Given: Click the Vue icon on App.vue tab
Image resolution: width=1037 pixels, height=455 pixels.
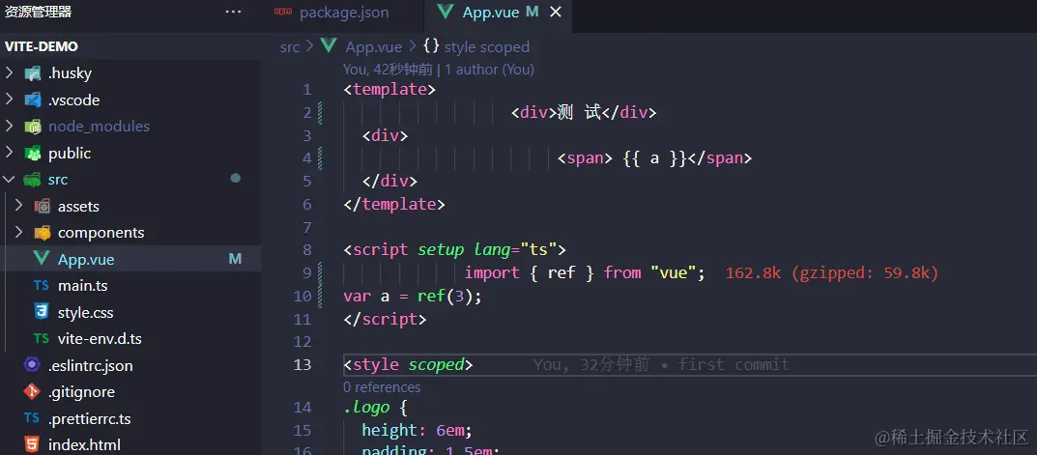Looking at the screenshot, I should click(446, 12).
